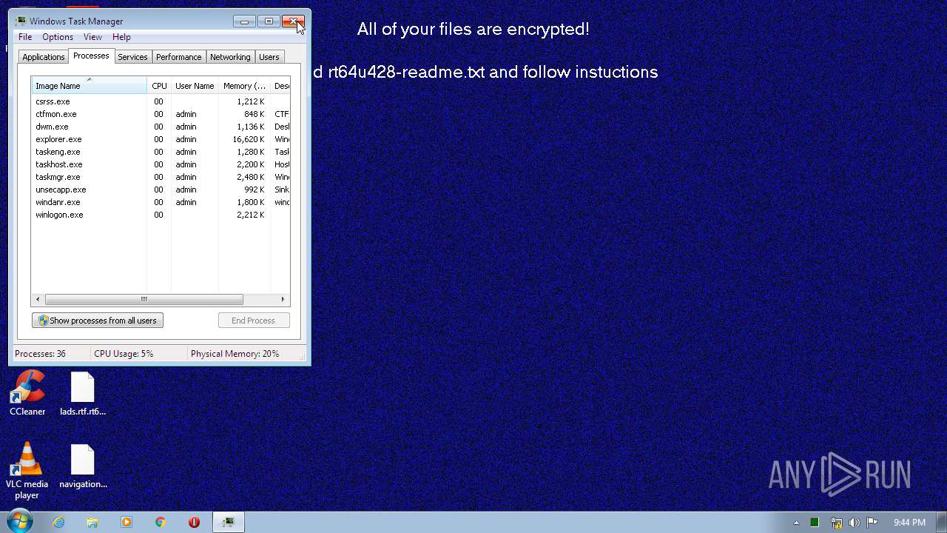Screen dimensions: 947x533
Task: Switch to the Users tab
Action: coord(269,57)
